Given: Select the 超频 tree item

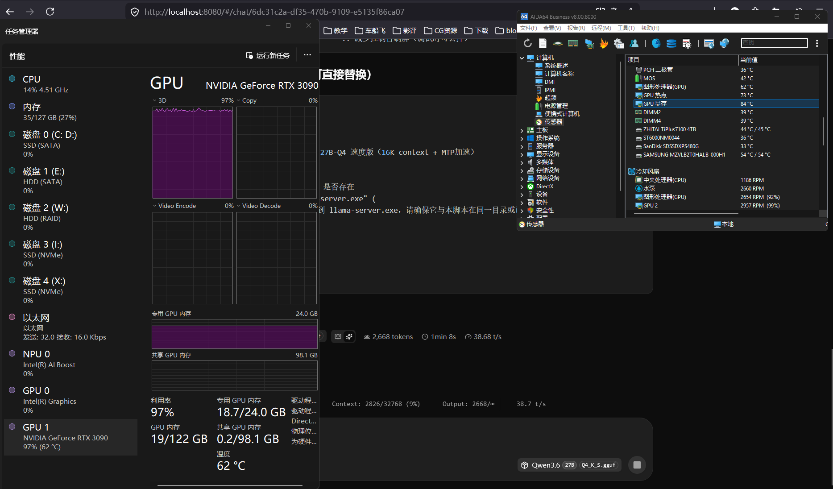Looking at the screenshot, I should 550,98.
